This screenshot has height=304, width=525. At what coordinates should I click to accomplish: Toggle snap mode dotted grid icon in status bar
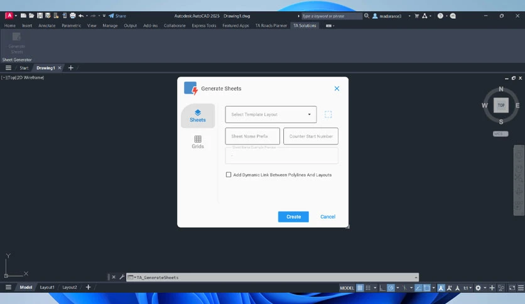pyautogui.click(x=368, y=288)
